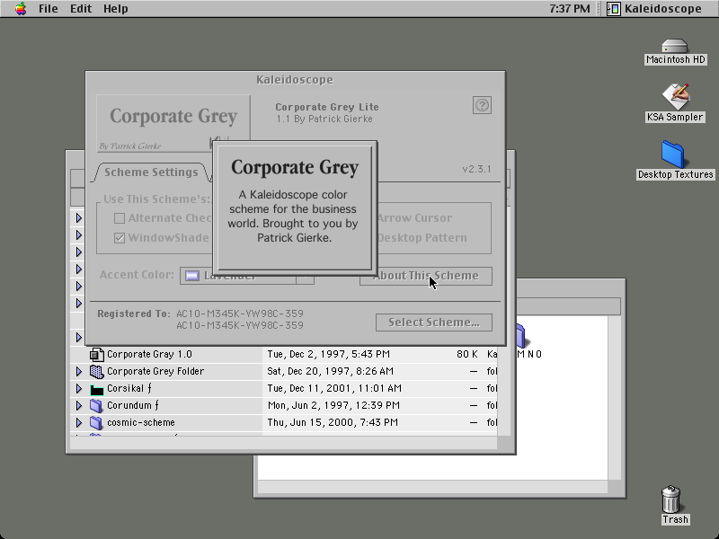719x539 pixels.
Task: Click the Select Scheme button
Action: pos(434,323)
